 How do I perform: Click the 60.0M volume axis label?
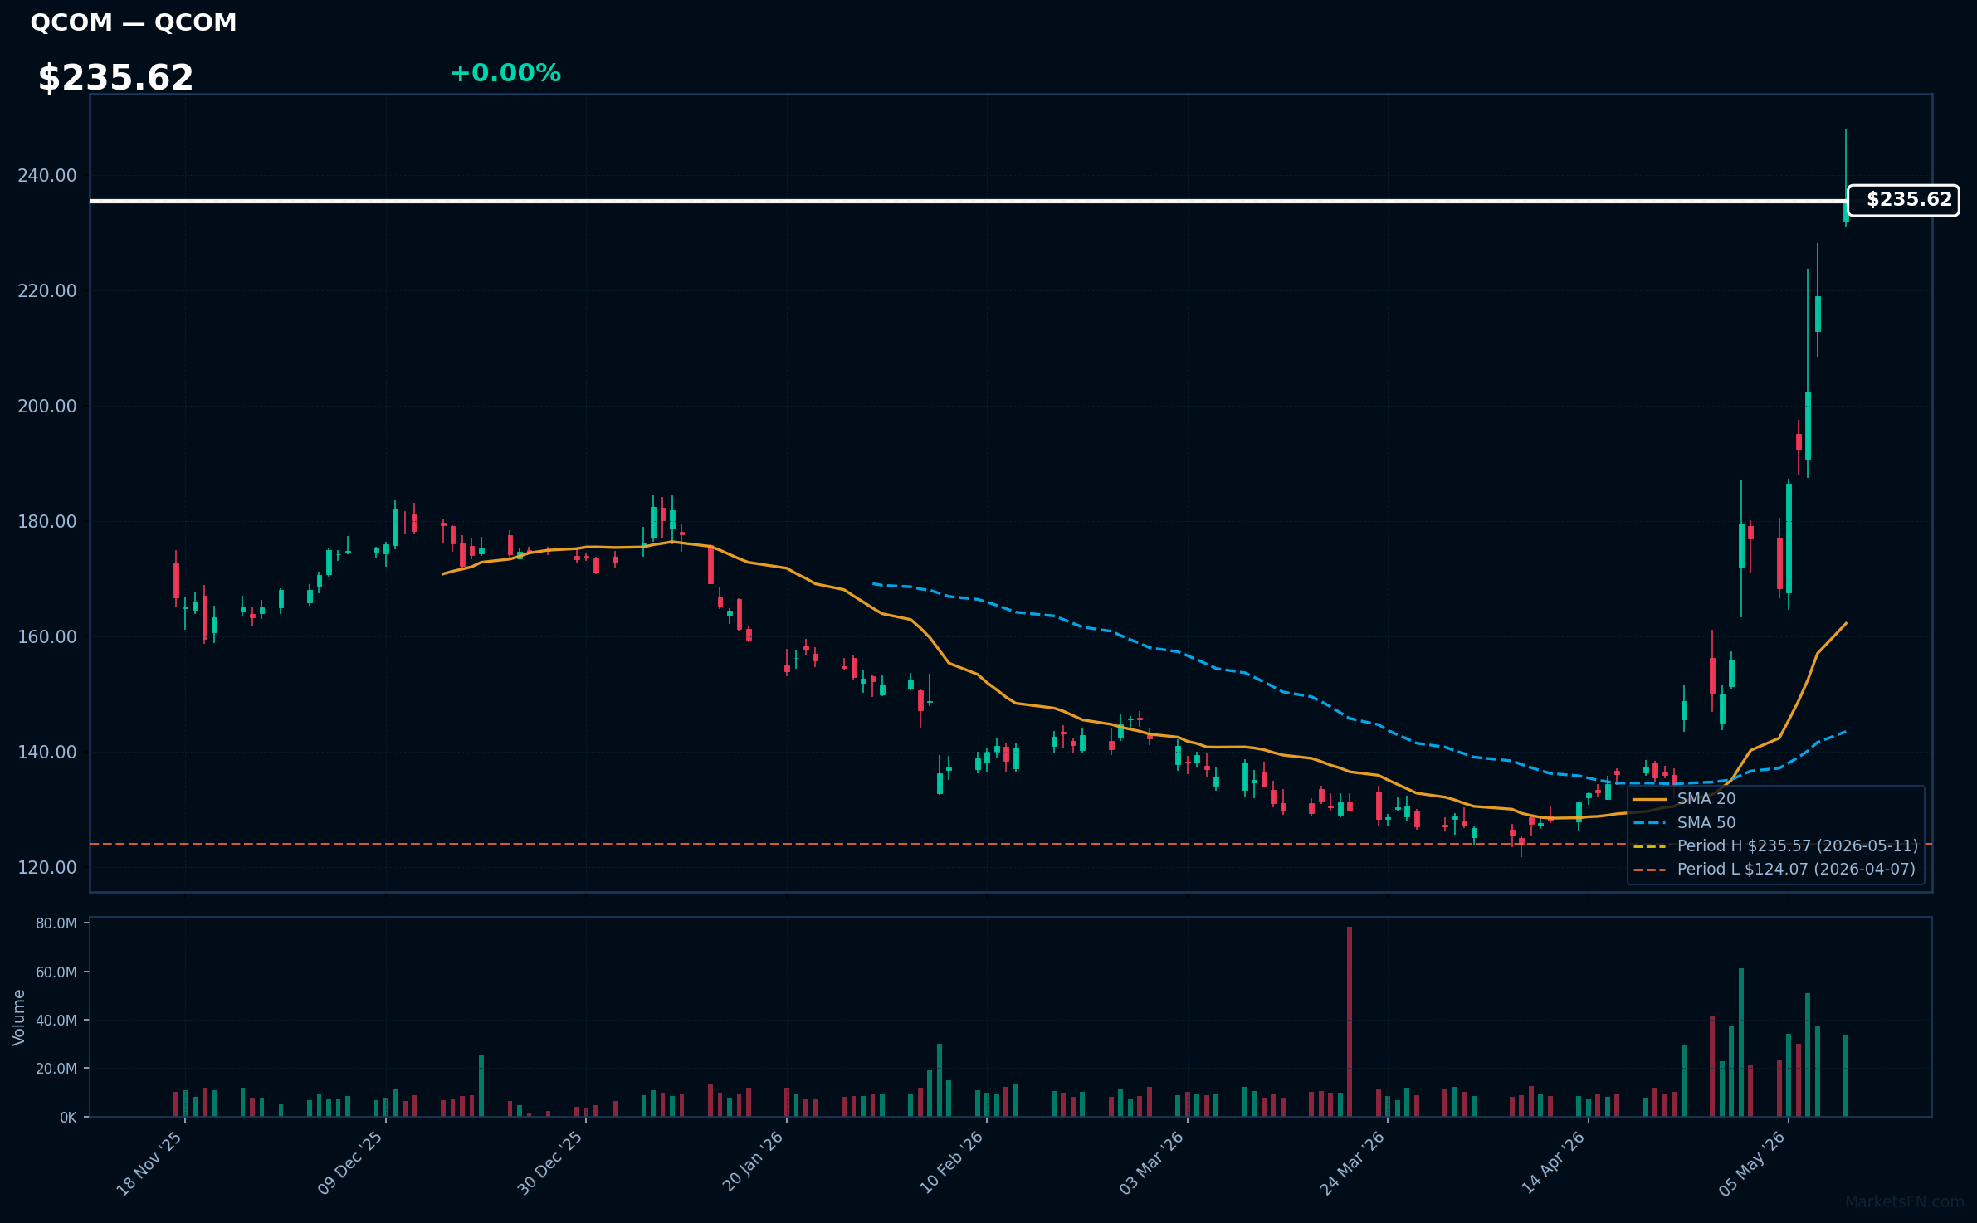coord(56,972)
